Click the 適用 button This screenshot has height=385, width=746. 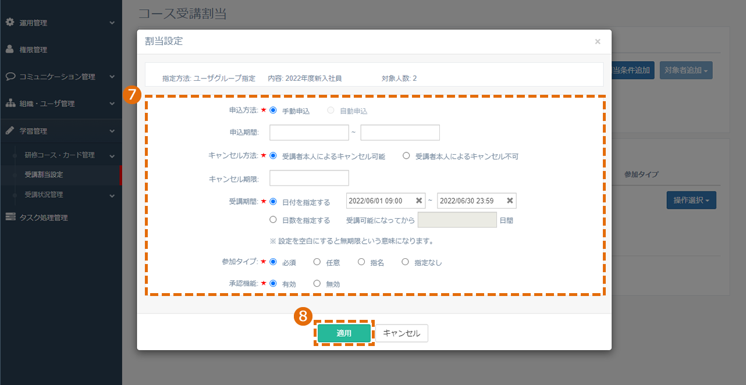point(344,333)
